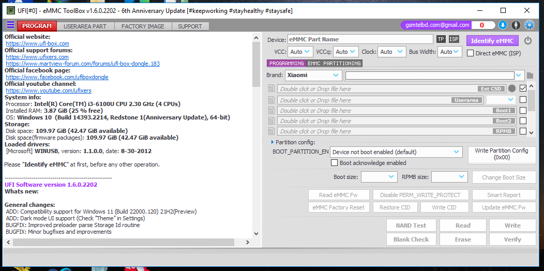Enable the Direct eMMC (ISP) checkbox
The width and height of the screenshot is (544, 271).
pyautogui.click(x=471, y=53)
